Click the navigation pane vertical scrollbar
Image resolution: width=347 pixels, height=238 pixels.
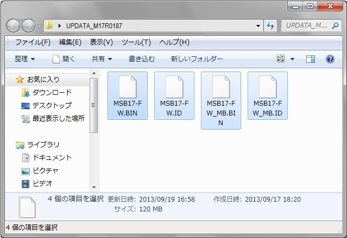[93, 105]
